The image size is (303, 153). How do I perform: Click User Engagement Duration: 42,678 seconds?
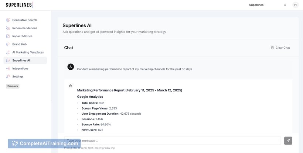pyautogui.click(x=111, y=114)
